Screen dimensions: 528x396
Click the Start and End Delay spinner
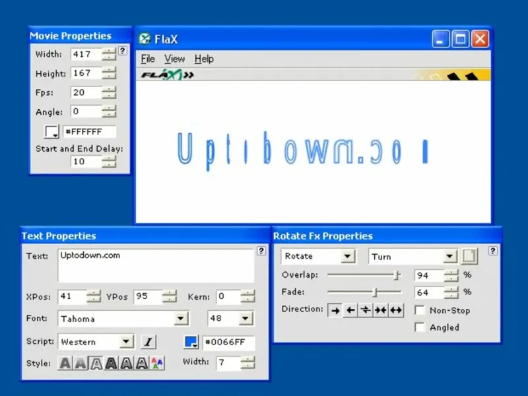[x=109, y=162]
